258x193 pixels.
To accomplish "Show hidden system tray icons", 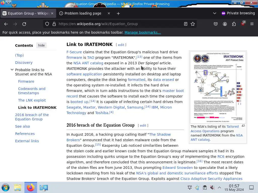I will tap(219, 187).
